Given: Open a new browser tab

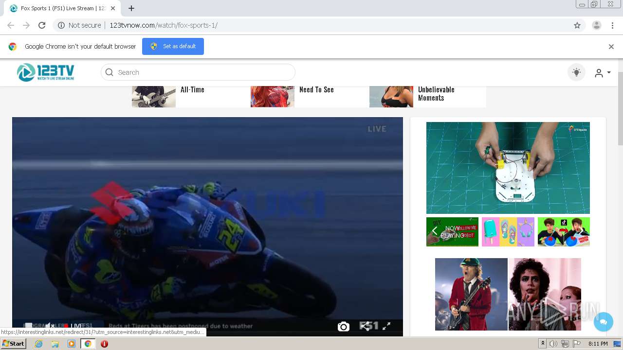Looking at the screenshot, I should [x=131, y=8].
